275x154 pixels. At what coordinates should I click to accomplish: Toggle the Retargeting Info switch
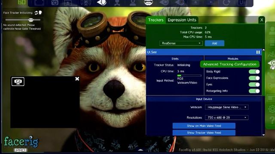point(254,91)
